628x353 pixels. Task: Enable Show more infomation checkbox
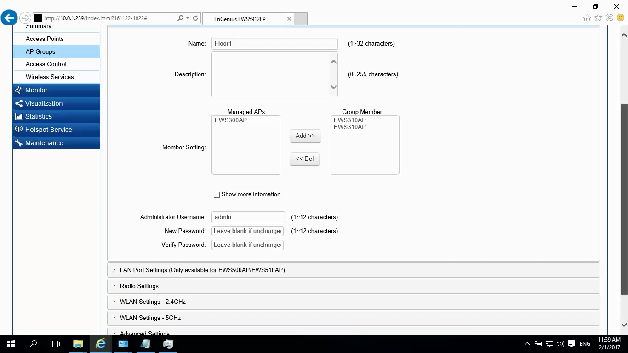coord(217,194)
